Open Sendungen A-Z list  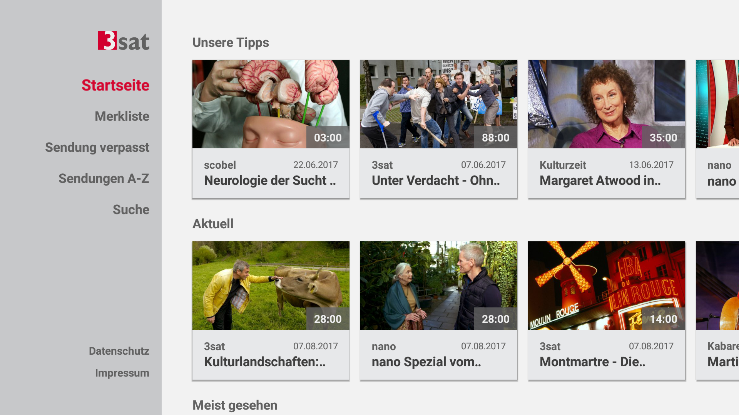pyautogui.click(x=104, y=179)
